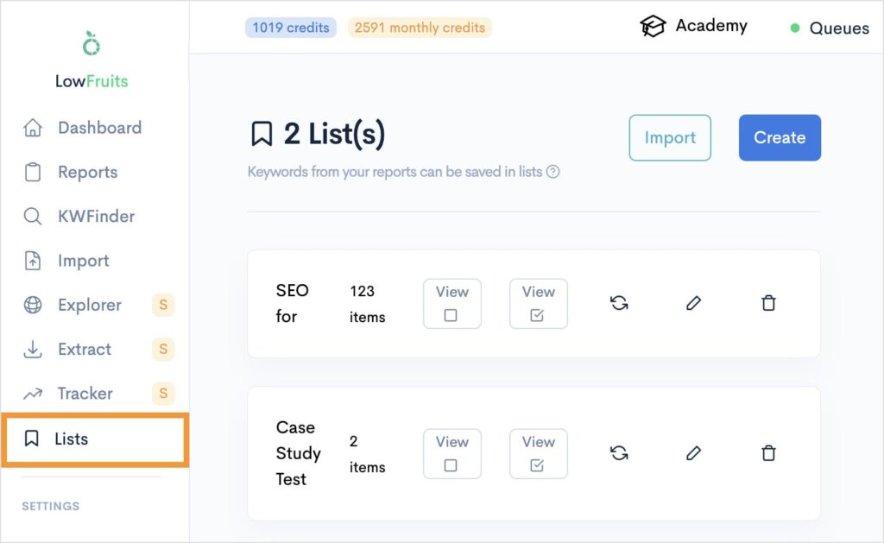Open Tracker via the trend chart icon
884x543 pixels.
pyautogui.click(x=32, y=393)
